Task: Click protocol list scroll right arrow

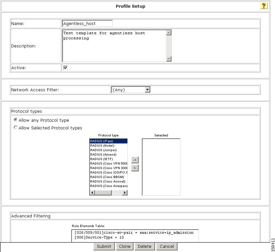Action: tap(125, 193)
